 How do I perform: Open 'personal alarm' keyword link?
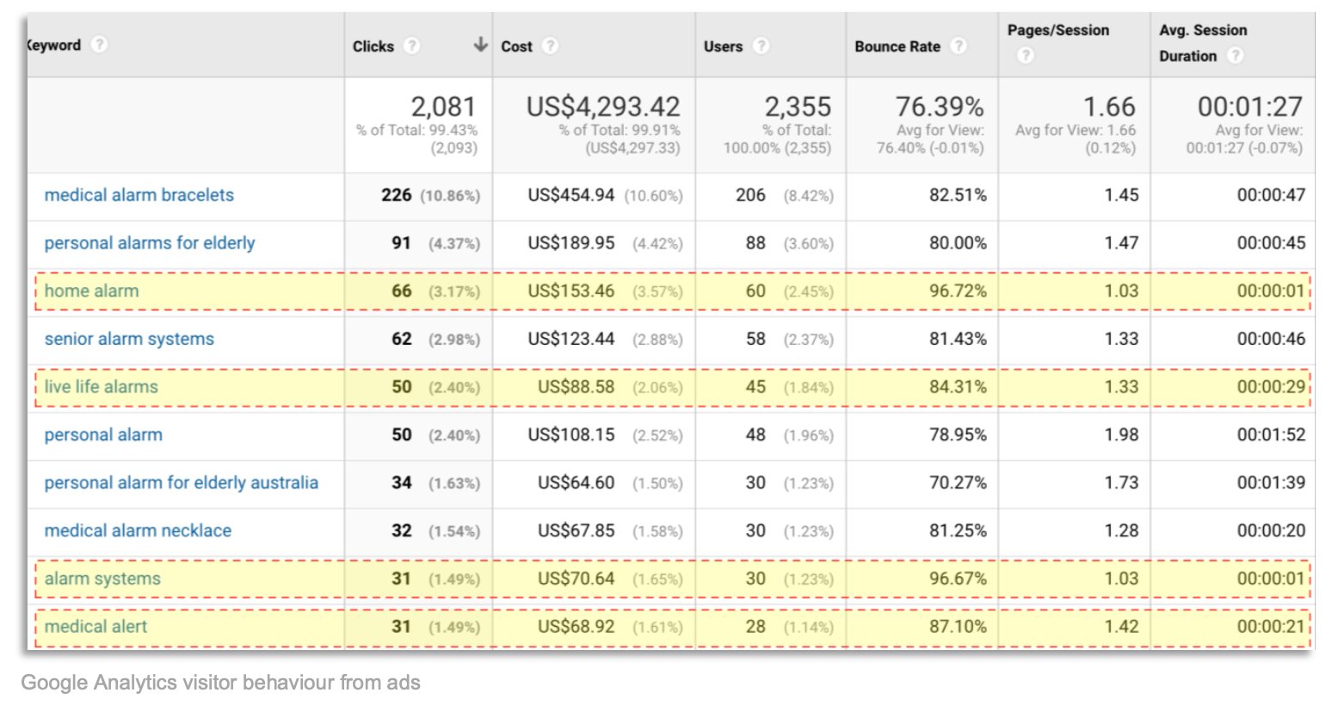click(x=103, y=435)
